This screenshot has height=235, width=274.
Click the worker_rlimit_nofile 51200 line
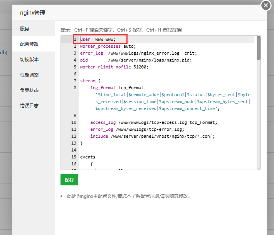[x=114, y=67]
